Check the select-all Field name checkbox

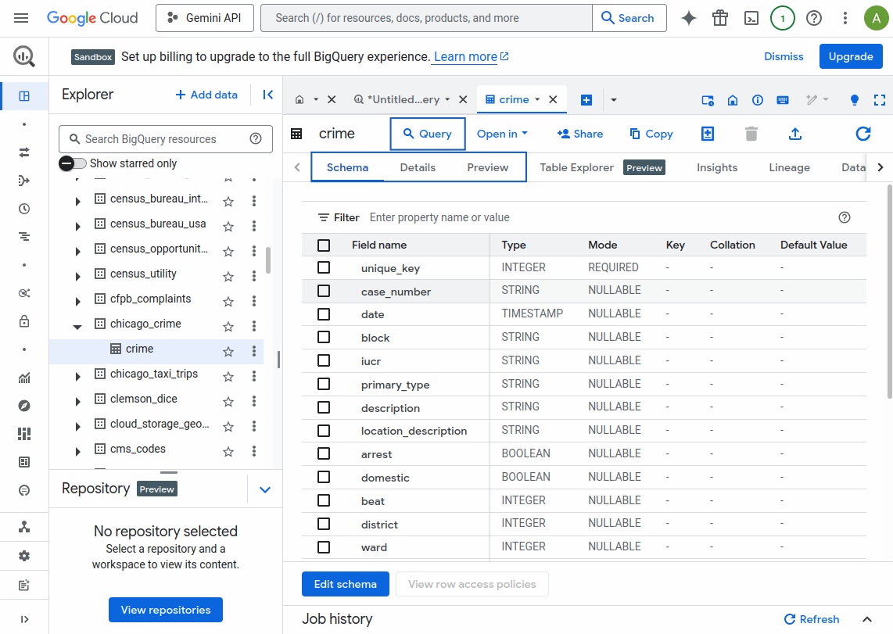point(324,245)
